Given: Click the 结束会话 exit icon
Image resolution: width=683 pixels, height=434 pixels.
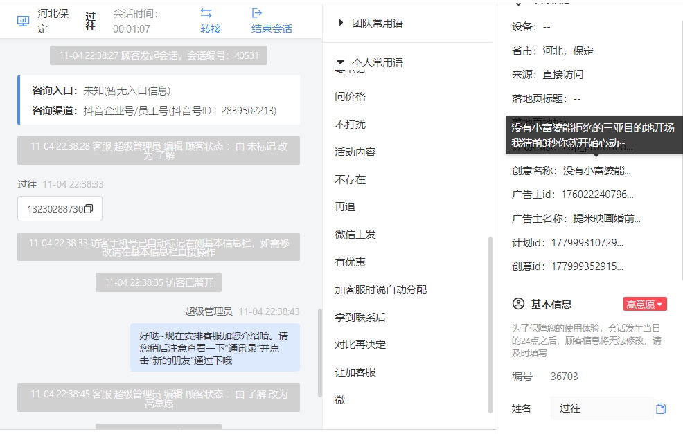Looking at the screenshot, I should tap(257, 13).
